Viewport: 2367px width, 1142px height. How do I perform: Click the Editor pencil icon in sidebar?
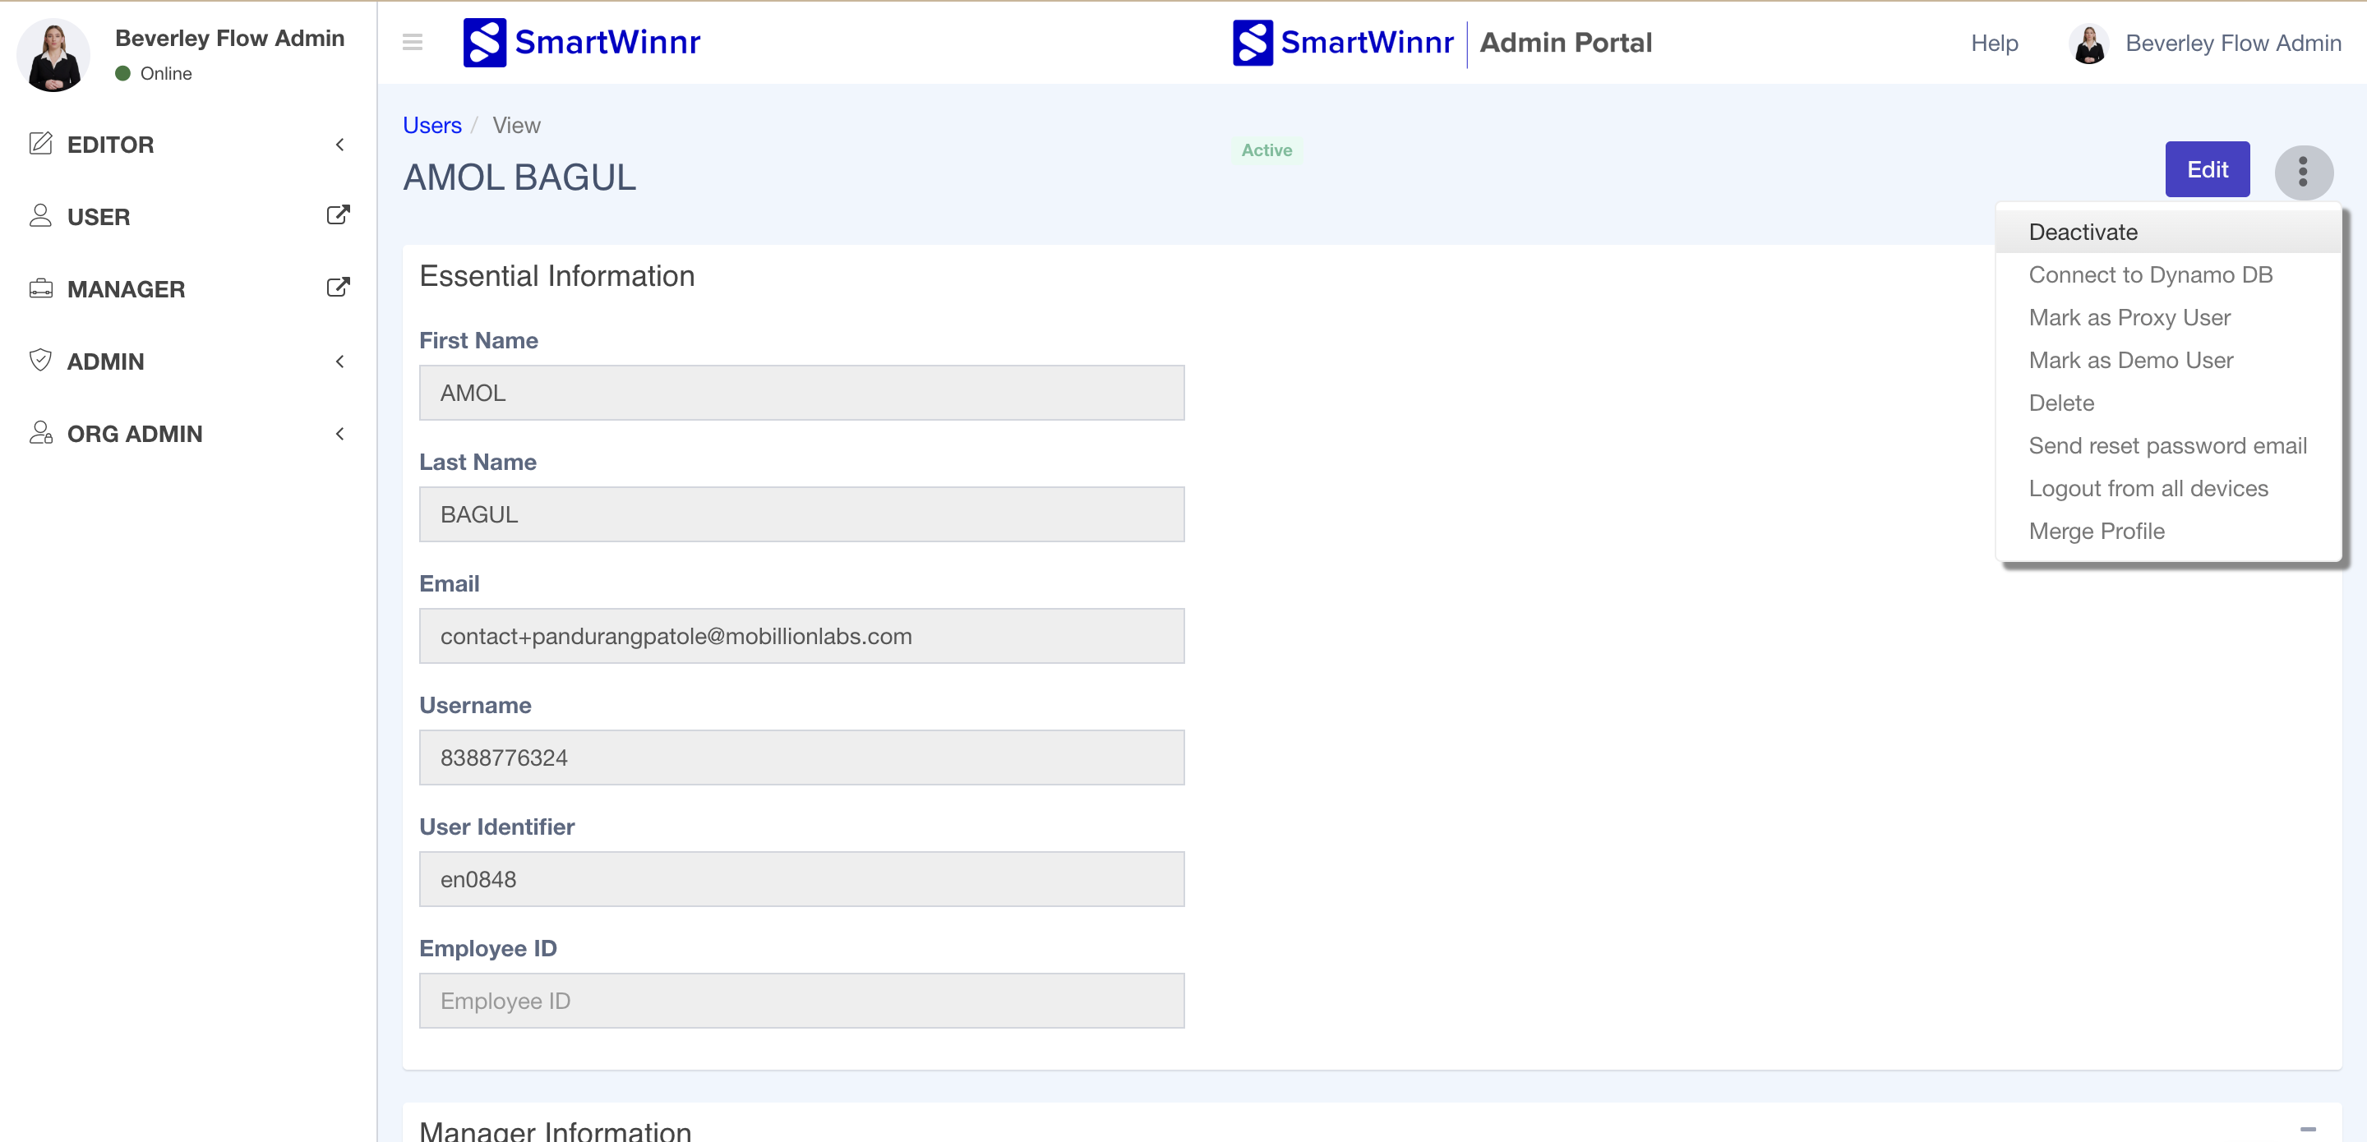(x=40, y=143)
